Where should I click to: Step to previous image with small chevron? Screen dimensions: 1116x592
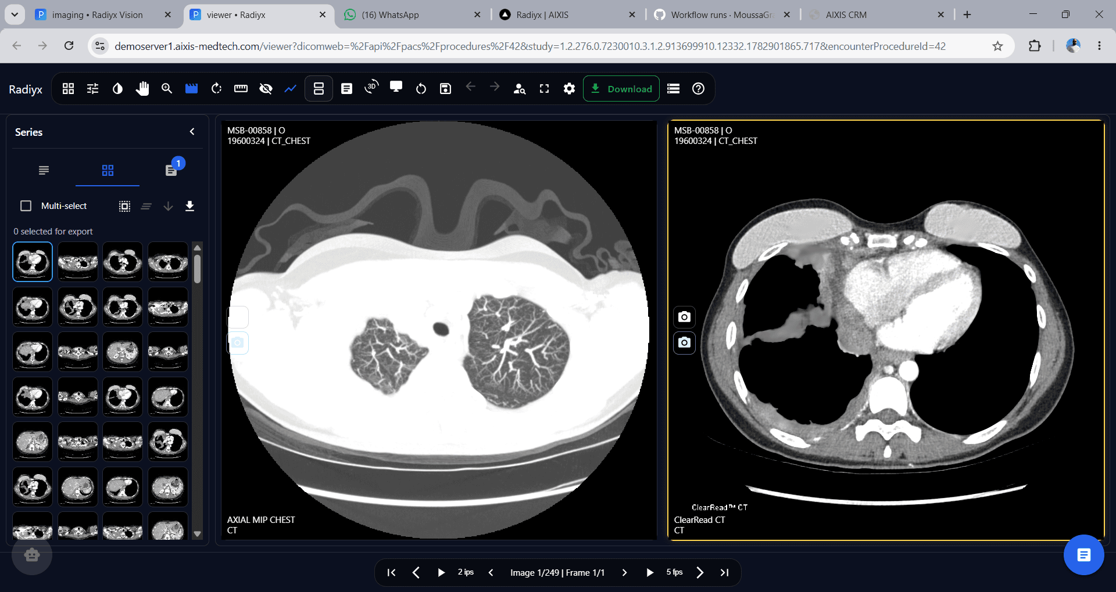point(491,572)
